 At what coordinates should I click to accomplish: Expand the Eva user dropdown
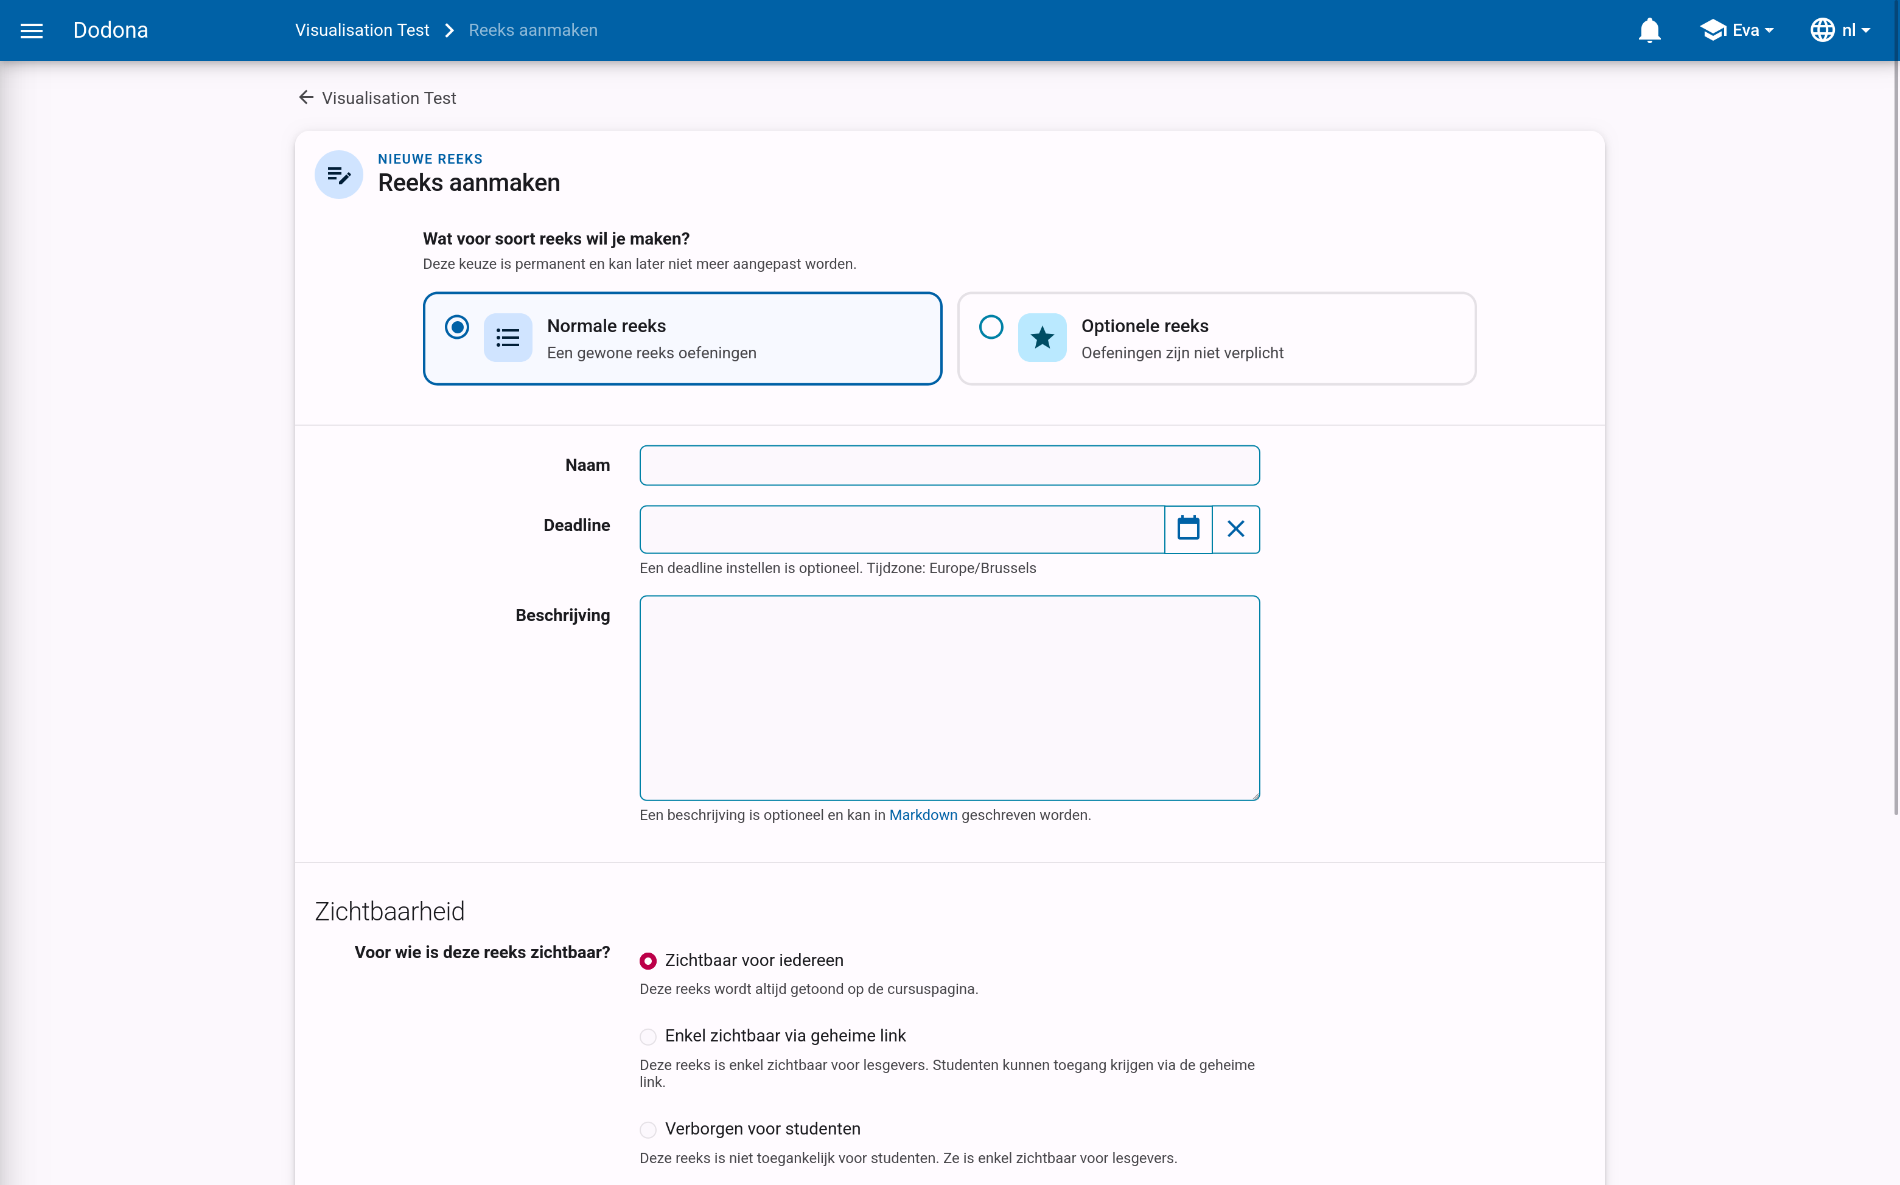click(x=1737, y=30)
